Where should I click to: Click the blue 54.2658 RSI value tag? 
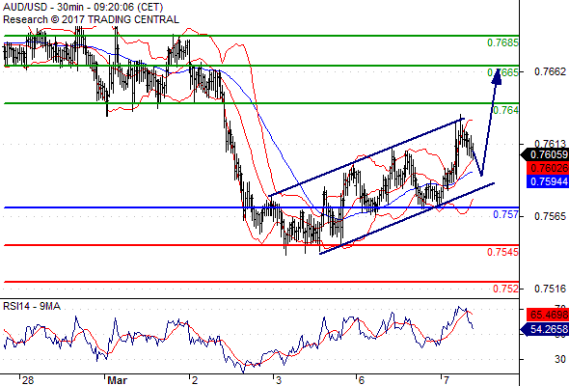pos(545,329)
